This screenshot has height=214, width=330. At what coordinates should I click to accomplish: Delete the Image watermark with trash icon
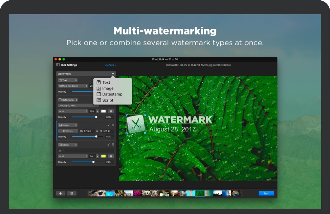113,125
